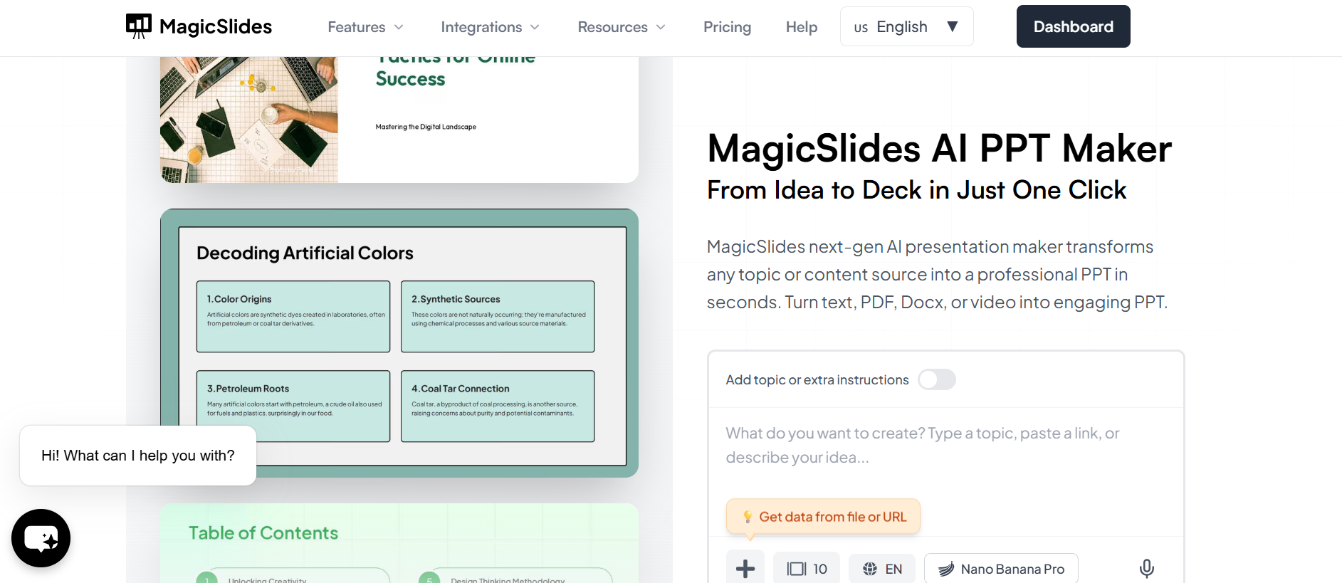The image size is (1342, 583).
Task: Click the MagicSlides AI PPT Maker heading
Action: tap(939, 149)
